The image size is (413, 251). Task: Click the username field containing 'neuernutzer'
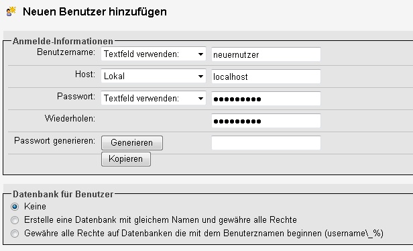pyautogui.click(x=266, y=54)
